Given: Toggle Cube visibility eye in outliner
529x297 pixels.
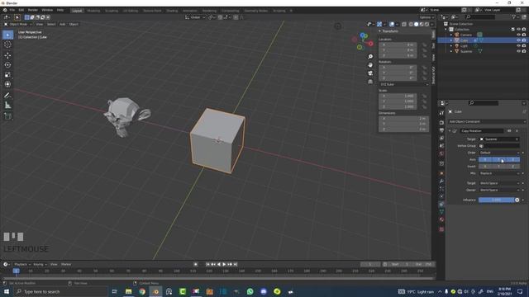Looking at the screenshot, I should coord(518,40).
